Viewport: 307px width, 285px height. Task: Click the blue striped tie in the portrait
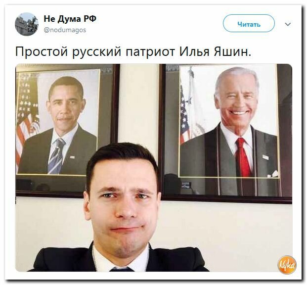tap(56, 156)
